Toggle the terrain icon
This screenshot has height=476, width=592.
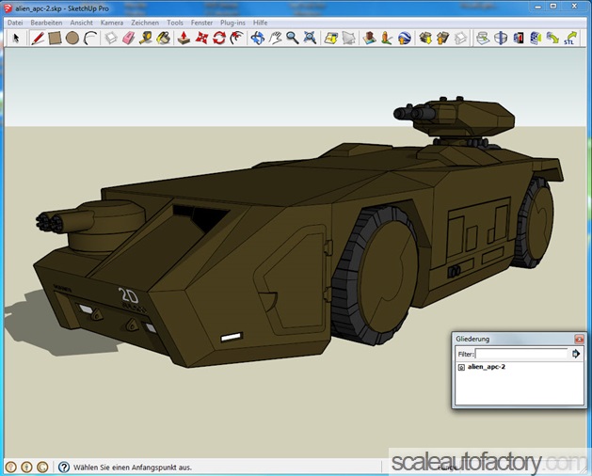(x=348, y=39)
